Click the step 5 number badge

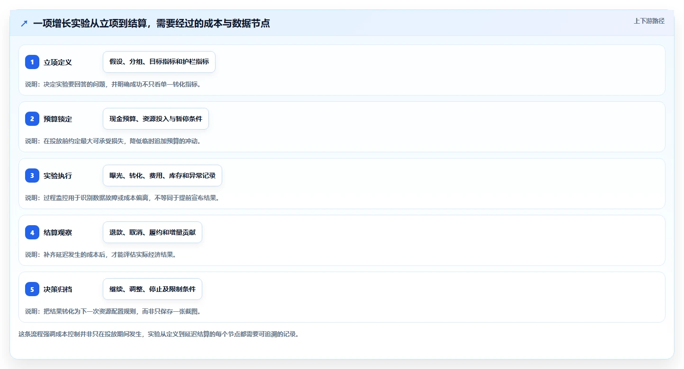[32, 289]
